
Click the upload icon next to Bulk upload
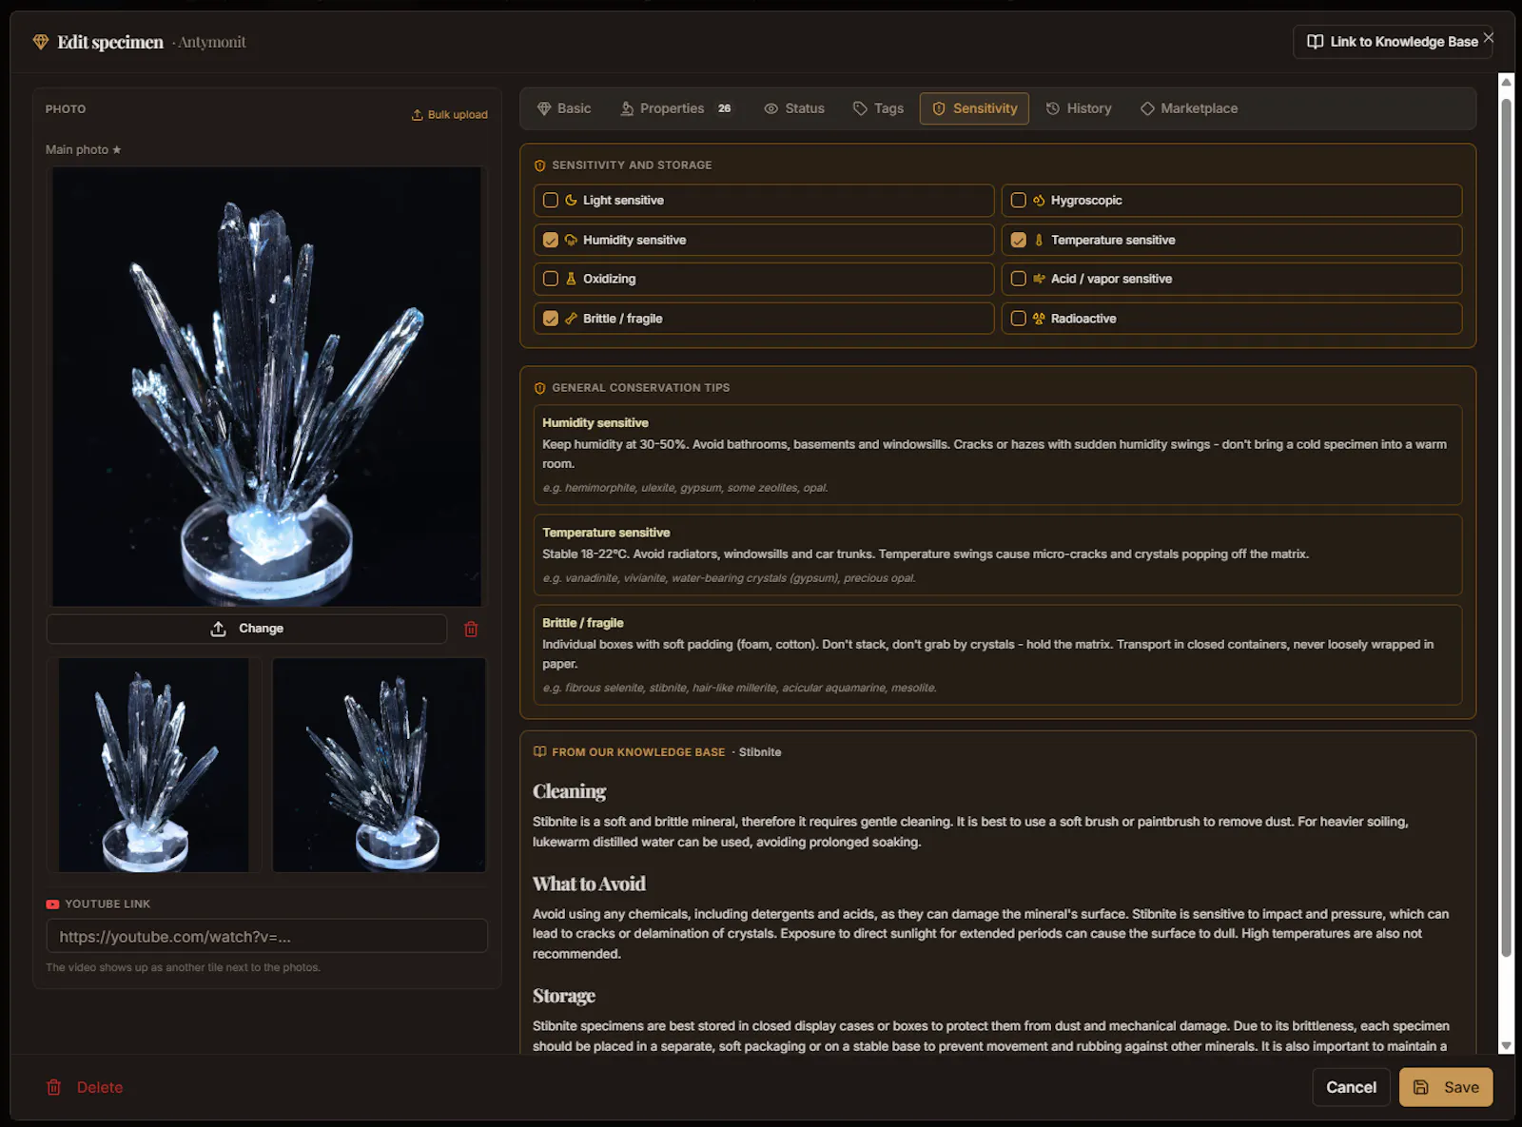tap(417, 114)
